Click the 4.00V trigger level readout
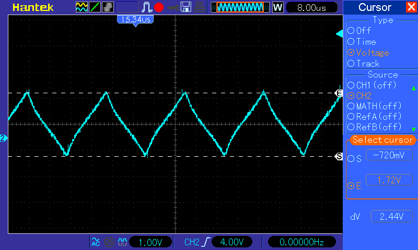The width and height of the screenshot is (418, 250). coord(232,242)
